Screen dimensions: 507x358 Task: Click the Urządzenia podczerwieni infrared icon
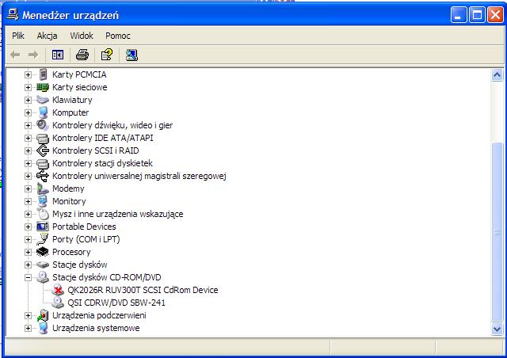click(x=43, y=315)
